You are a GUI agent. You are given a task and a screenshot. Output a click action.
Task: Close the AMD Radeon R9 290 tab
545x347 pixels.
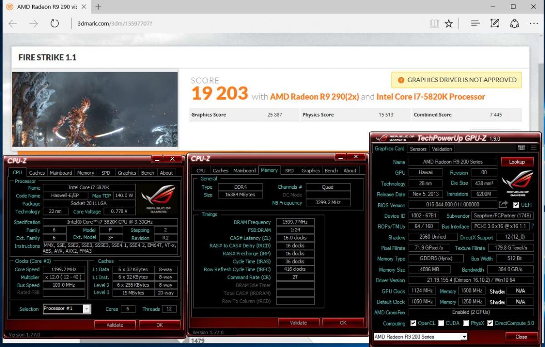(85, 7)
